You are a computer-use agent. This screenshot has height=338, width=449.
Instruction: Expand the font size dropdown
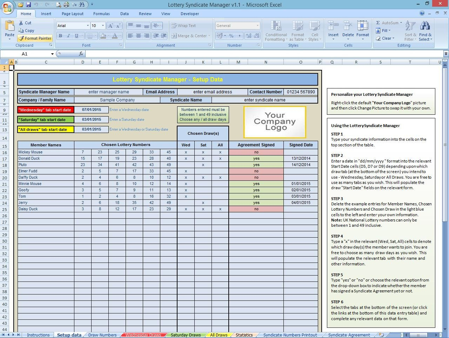point(103,26)
